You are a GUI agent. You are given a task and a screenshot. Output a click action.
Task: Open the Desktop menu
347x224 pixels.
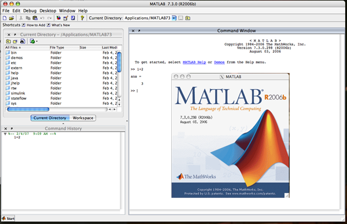point(48,10)
